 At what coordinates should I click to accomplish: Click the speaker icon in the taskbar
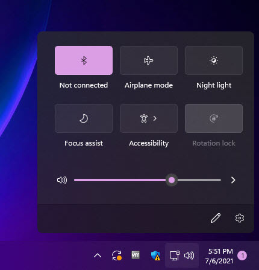point(189,256)
